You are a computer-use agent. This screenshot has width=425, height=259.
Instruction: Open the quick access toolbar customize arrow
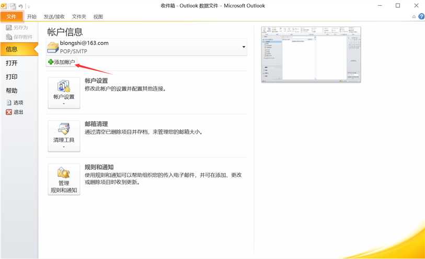pos(28,6)
